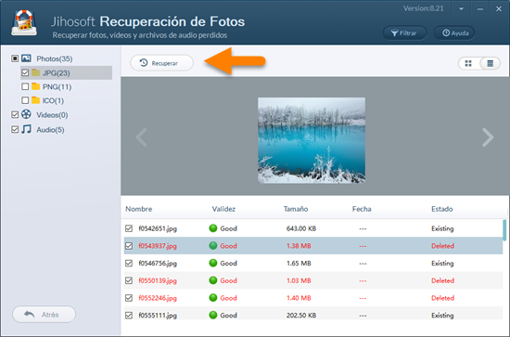Image resolution: width=510 pixels, height=337 pixels.
Task: Uncheck file f0552246.jpg checkbox
Action: pyautogui.click(x=129, y=298)
